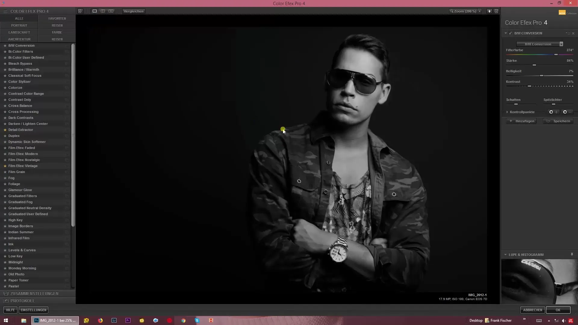Open Firefox from the taskbar
Screen dimensions: 578x325
click(100, 320)
